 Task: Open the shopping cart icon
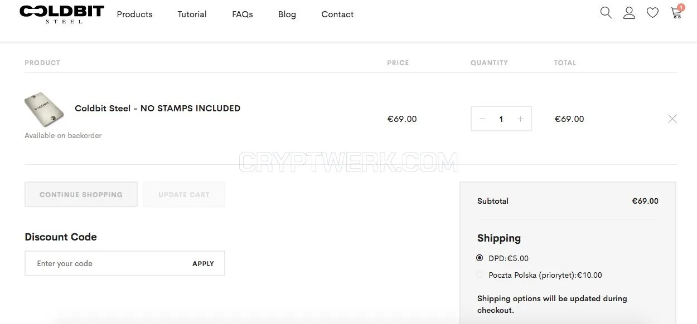point(677,12)
